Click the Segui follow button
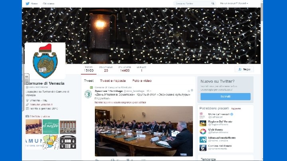 click(x=244, y=69)
